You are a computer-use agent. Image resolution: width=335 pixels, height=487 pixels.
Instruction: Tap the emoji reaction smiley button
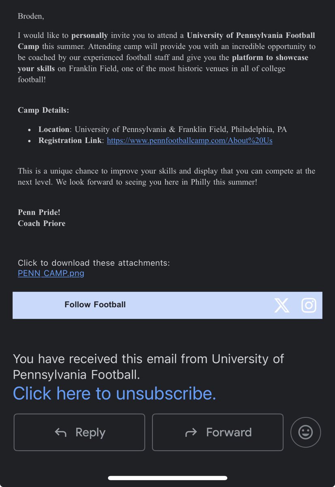click(x=305, y=432)
